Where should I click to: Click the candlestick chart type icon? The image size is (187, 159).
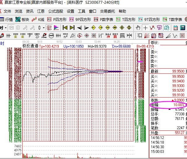[x=39, y=28]
